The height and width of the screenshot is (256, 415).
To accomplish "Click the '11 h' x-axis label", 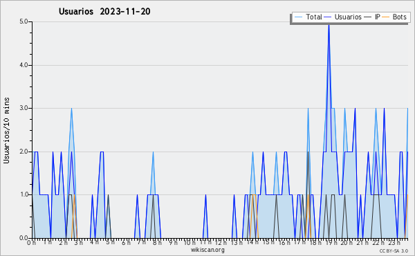I will click(205, 242).
